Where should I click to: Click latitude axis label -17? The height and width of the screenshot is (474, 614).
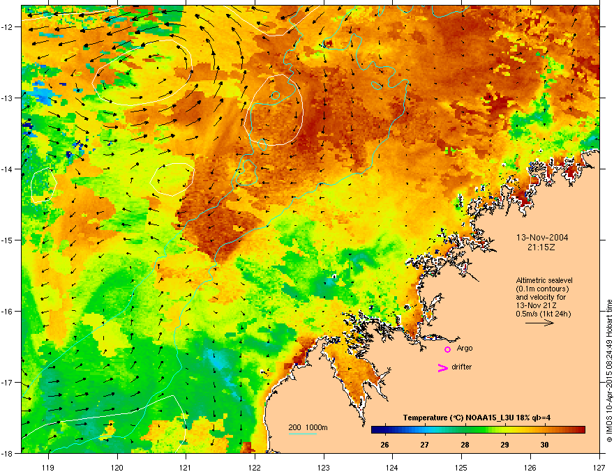[7, 382]
